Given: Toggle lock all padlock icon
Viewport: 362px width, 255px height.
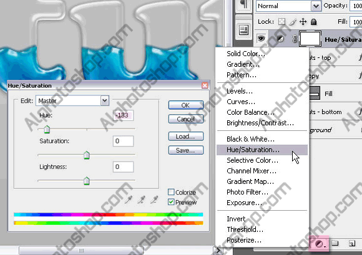Looking at the screenshot, I should tap(313, 22).
